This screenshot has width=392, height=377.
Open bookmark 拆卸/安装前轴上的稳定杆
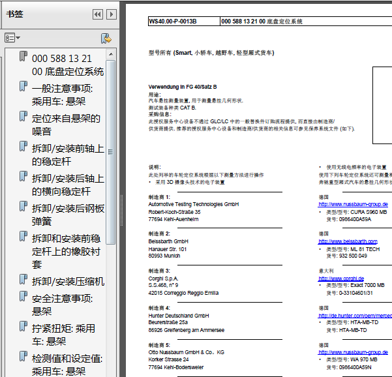68,155
